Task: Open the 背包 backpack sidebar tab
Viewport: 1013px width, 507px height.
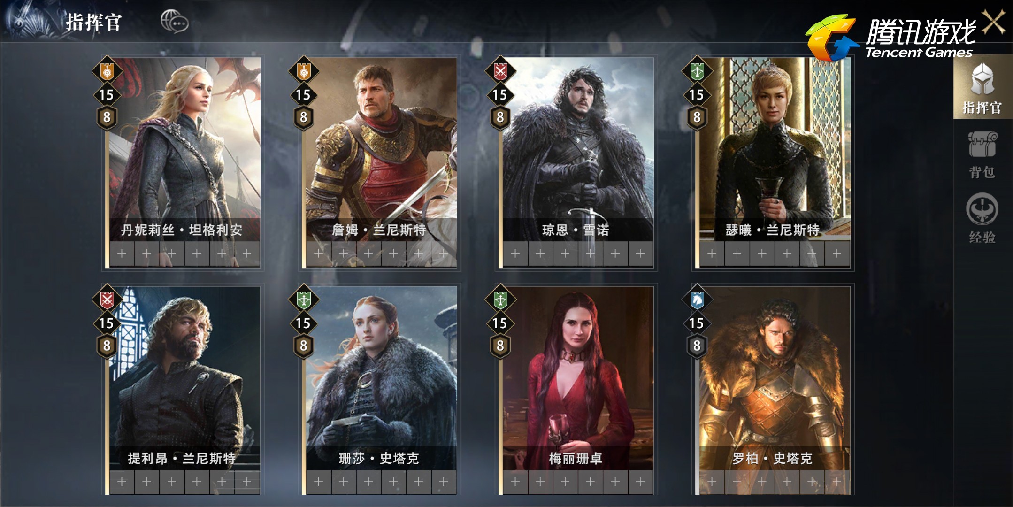Action: (x=982, y=154)
